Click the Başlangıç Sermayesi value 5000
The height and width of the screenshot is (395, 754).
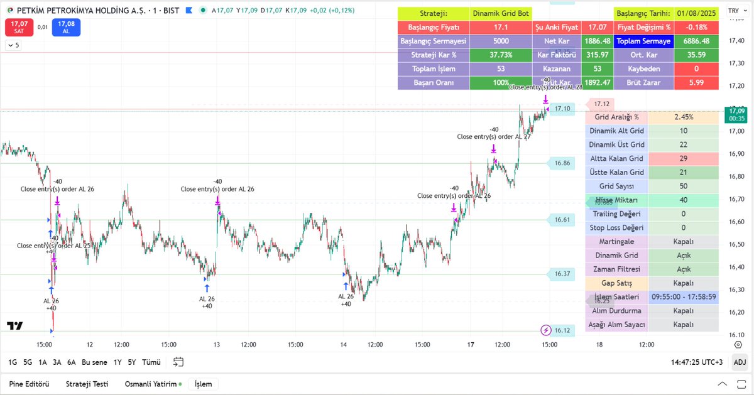(500, 41)
